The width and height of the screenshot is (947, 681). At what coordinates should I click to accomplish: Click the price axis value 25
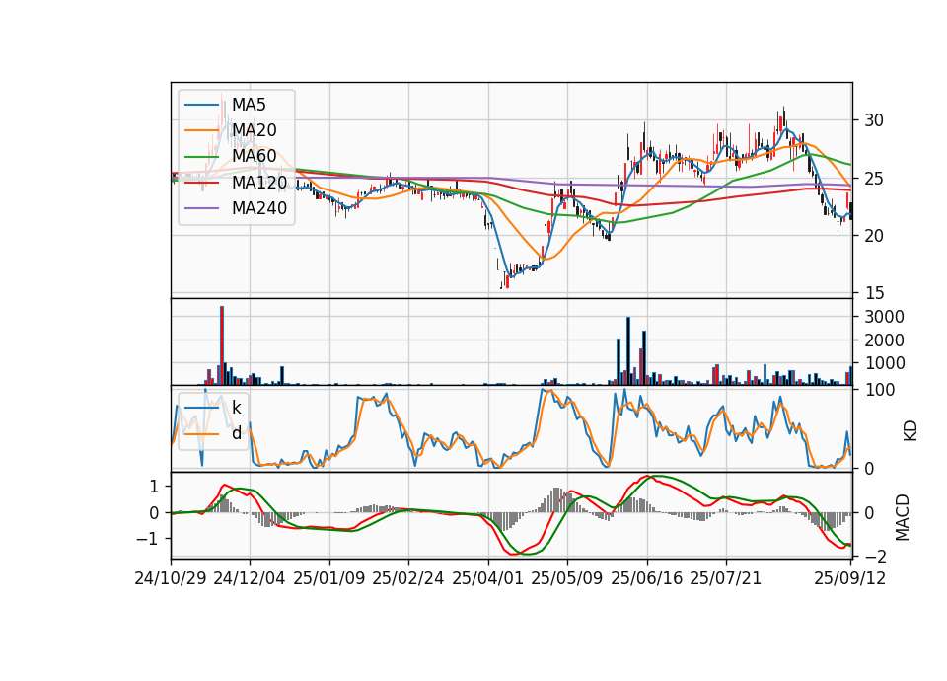pos(874,179)
